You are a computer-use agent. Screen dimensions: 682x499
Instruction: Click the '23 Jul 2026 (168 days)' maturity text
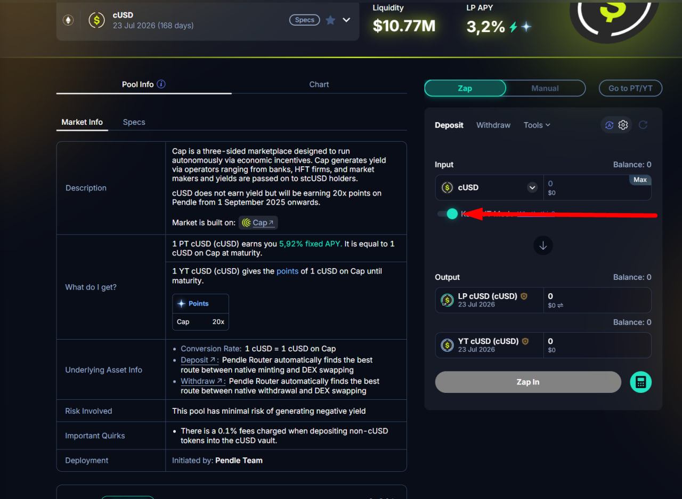coord(153,26)
